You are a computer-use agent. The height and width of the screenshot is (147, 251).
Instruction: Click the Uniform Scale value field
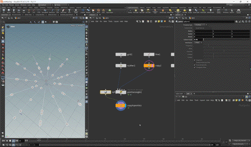click(198, 40)
